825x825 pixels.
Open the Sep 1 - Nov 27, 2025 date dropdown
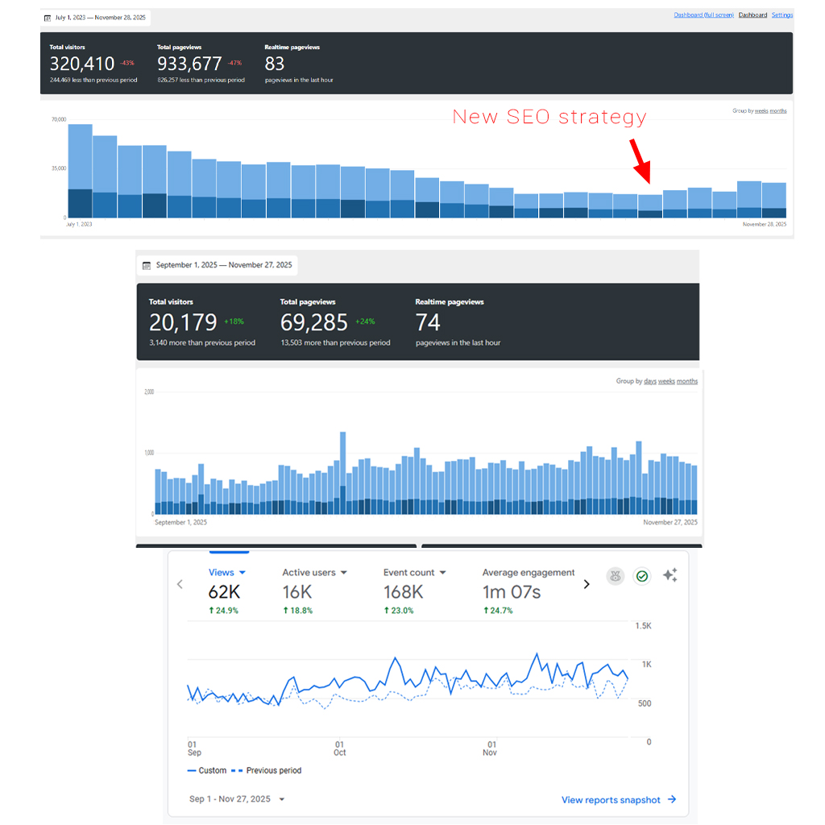(281, 800)
